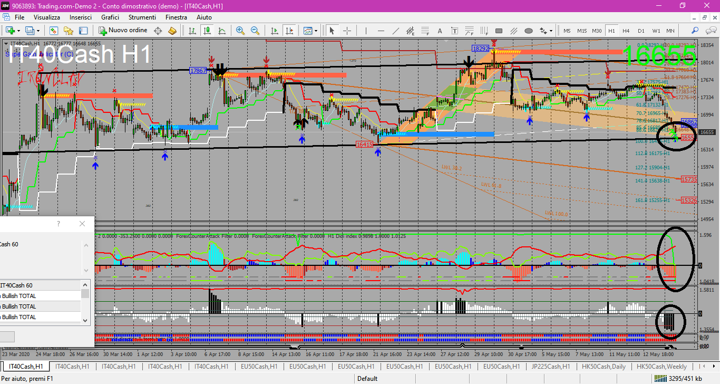Image resolution: width=720 pixels, height=384 pixels.
Task: Open the New Chart tool
Action: click(11, 31)
